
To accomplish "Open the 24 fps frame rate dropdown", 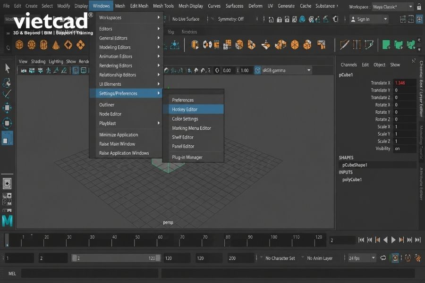I will point(362,258).
